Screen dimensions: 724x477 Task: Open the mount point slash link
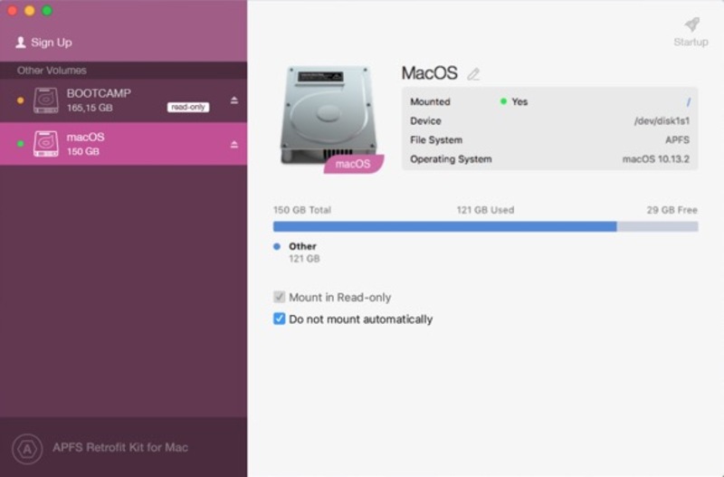688,102
